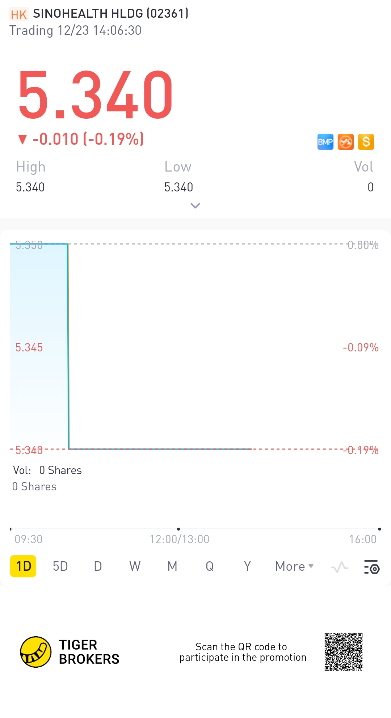This screenshot has width=391, height=718.
Task: Tap the orange crossed-circle badge icon
Action: point(345,142)
